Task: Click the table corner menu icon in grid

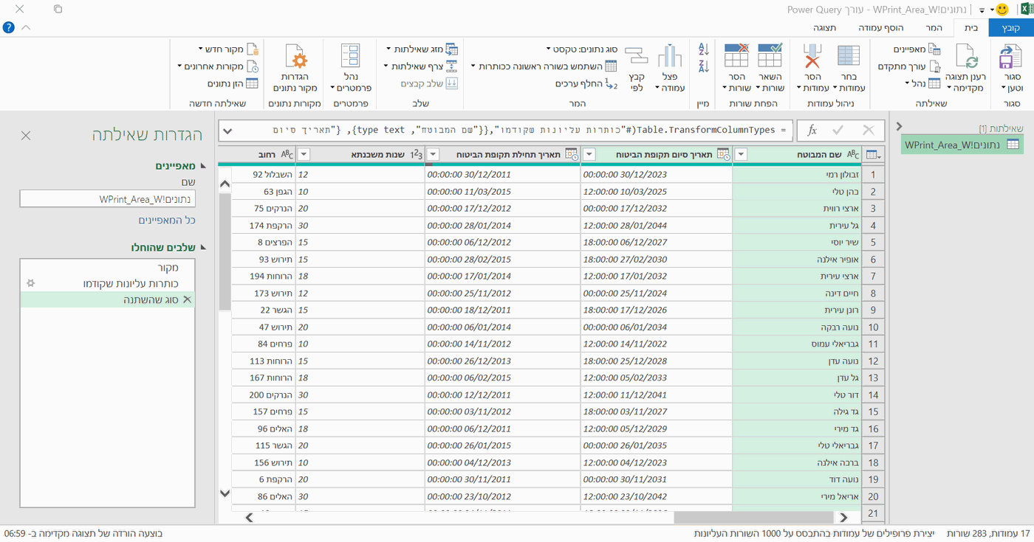Action: pyautogui.click(x=874, y=155)
